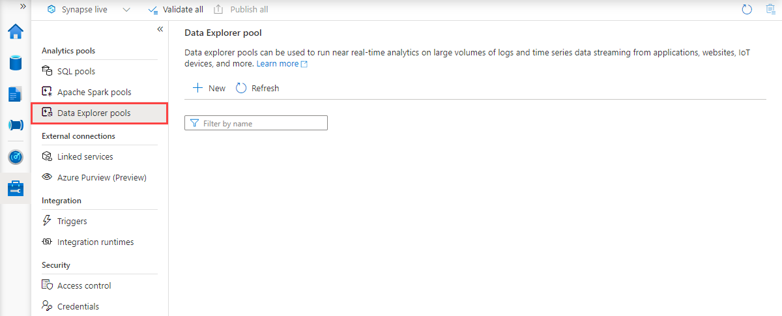Expand the left navigation rail
782x316 pixels.
pos(23,6)
